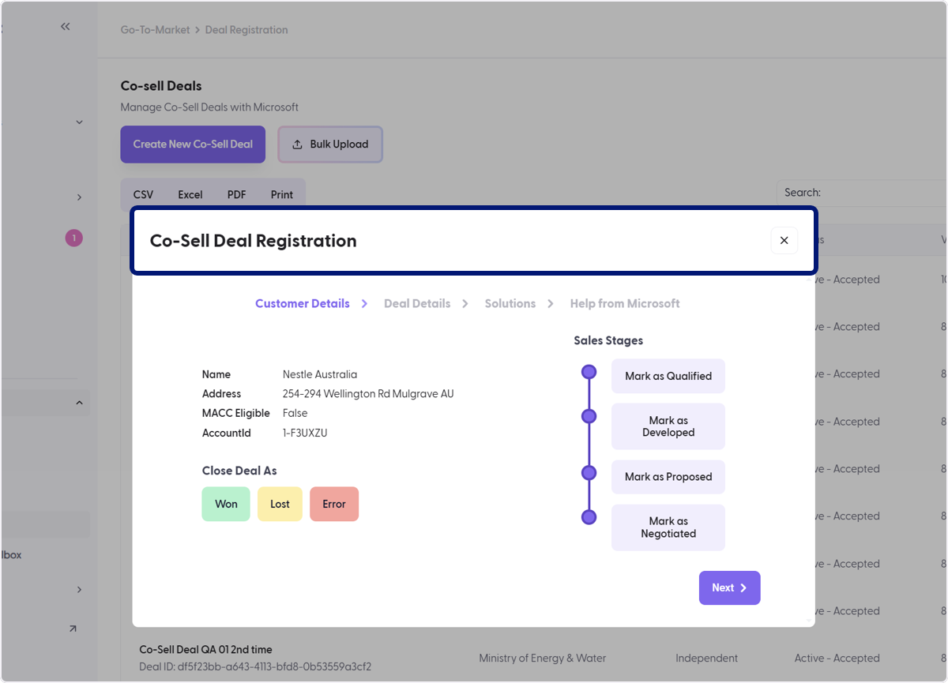Open Help from Microsoft step
Screen dimensions: 948x683
625,303
